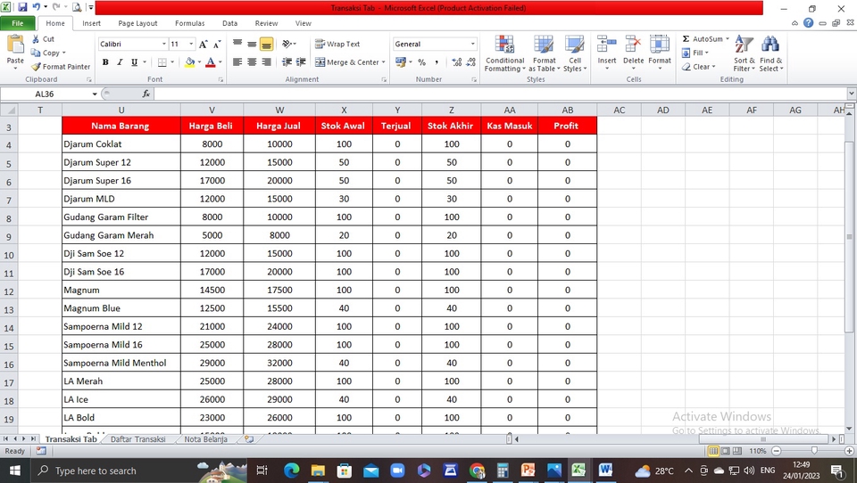Apply percent style
Screen dimensions: 857x483
tap(422, 62)
